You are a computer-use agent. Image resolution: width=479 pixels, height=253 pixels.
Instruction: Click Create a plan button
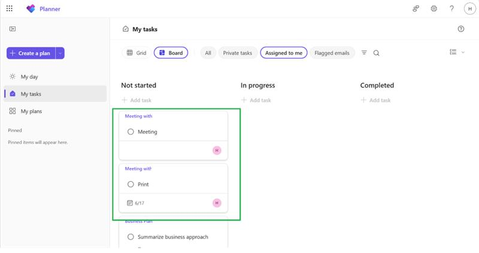[x=31, y=53]
